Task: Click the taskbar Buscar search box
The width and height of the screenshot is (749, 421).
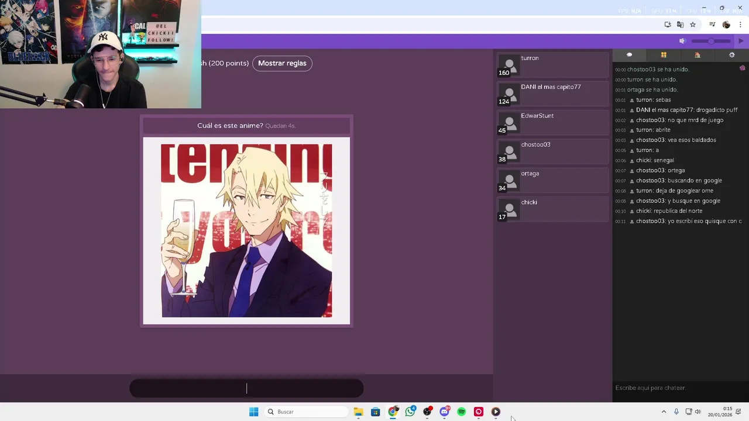Action: tap(306, 412)
